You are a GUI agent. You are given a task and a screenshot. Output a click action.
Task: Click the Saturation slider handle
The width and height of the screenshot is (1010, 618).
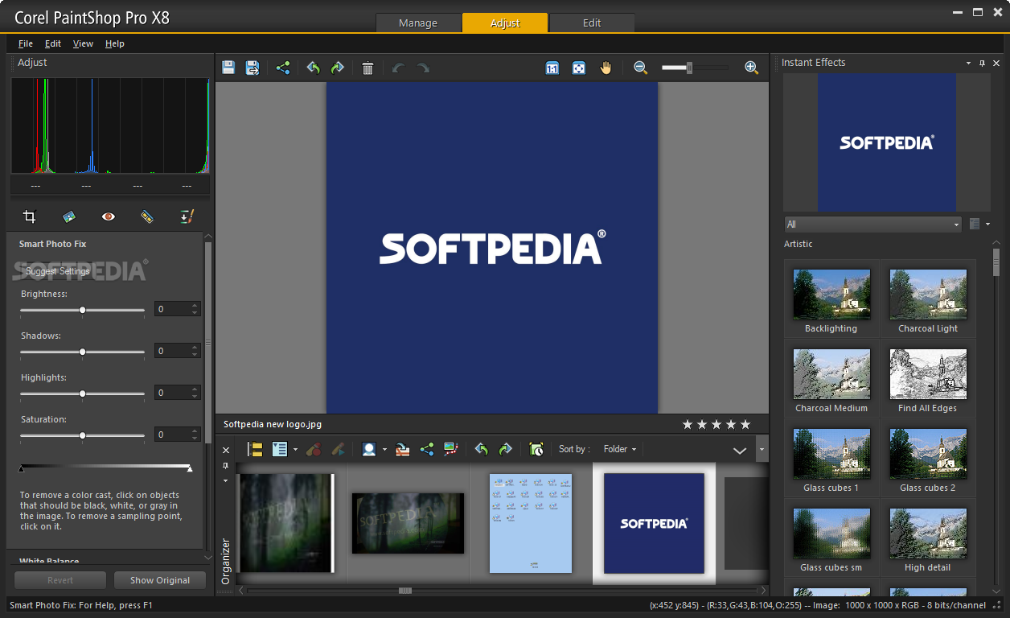pos(82,435)
